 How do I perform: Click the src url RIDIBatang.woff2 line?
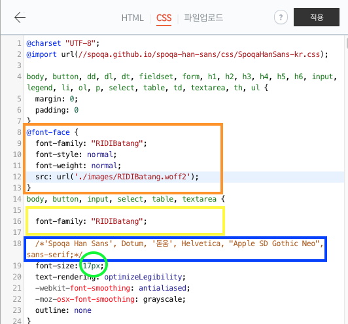pyautogui.click(x=117, y=177)
